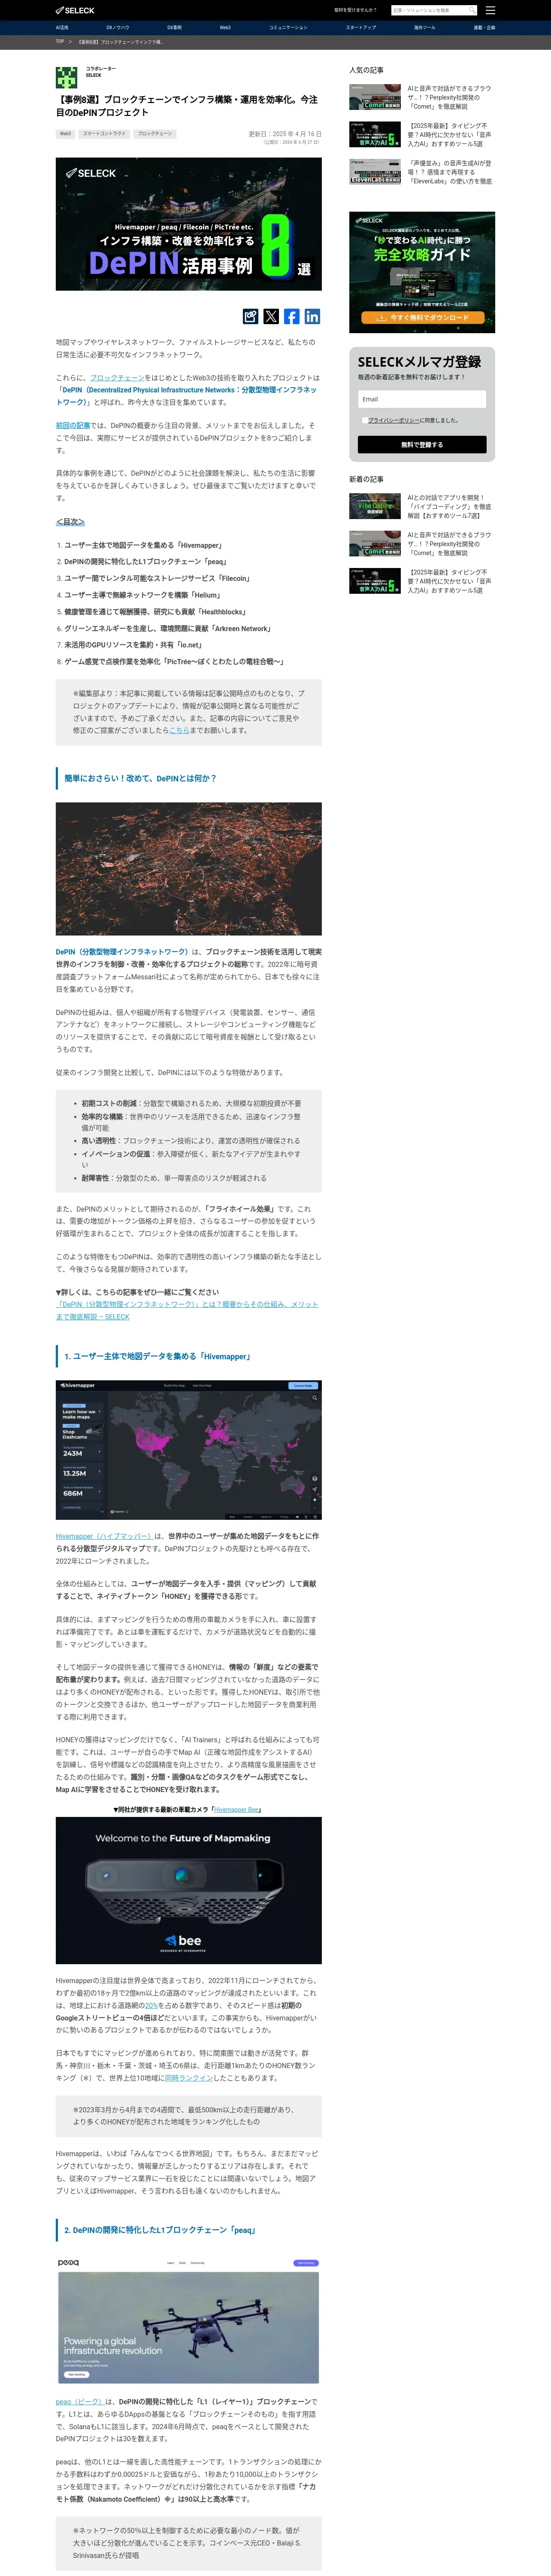This screenshot has width=551, height=2576.
Task: Open the ブロックチェーン inline link in intro
Action: tap(117, 378)
